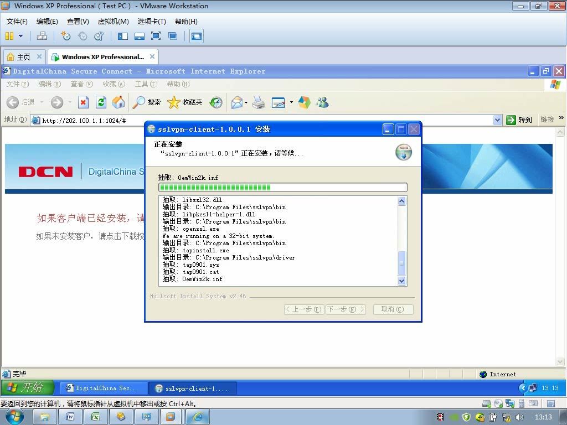
Task: Click VMware send Ctrl+Alt+Del icon
Action: [x=42, y=36]
